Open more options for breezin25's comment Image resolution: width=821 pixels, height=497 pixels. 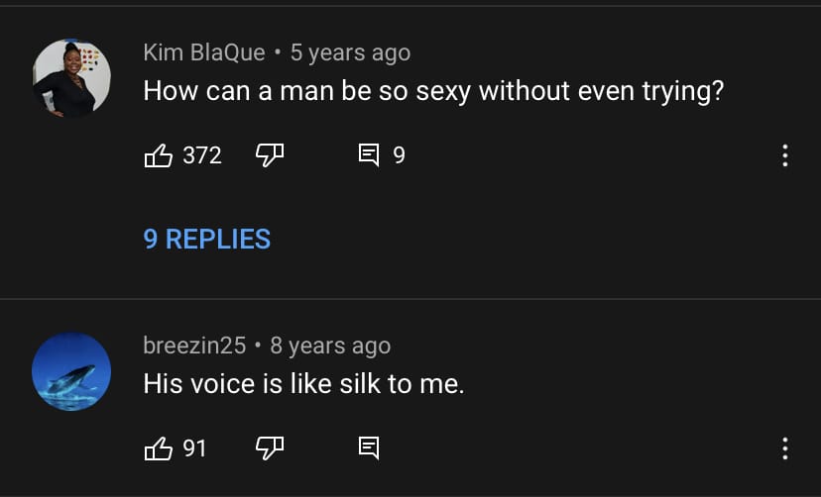click(785, 448)
